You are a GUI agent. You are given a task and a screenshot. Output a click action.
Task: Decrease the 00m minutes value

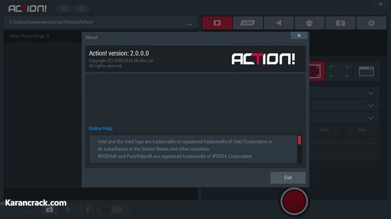coord(313,130)
